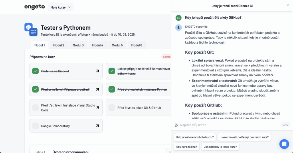Screen dimensions: 293x153
Task: Click the Engeto logo
Action: 34,7
